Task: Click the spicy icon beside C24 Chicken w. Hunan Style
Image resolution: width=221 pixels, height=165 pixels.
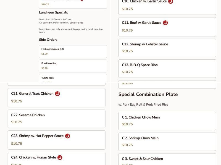Action: [60, 158]
